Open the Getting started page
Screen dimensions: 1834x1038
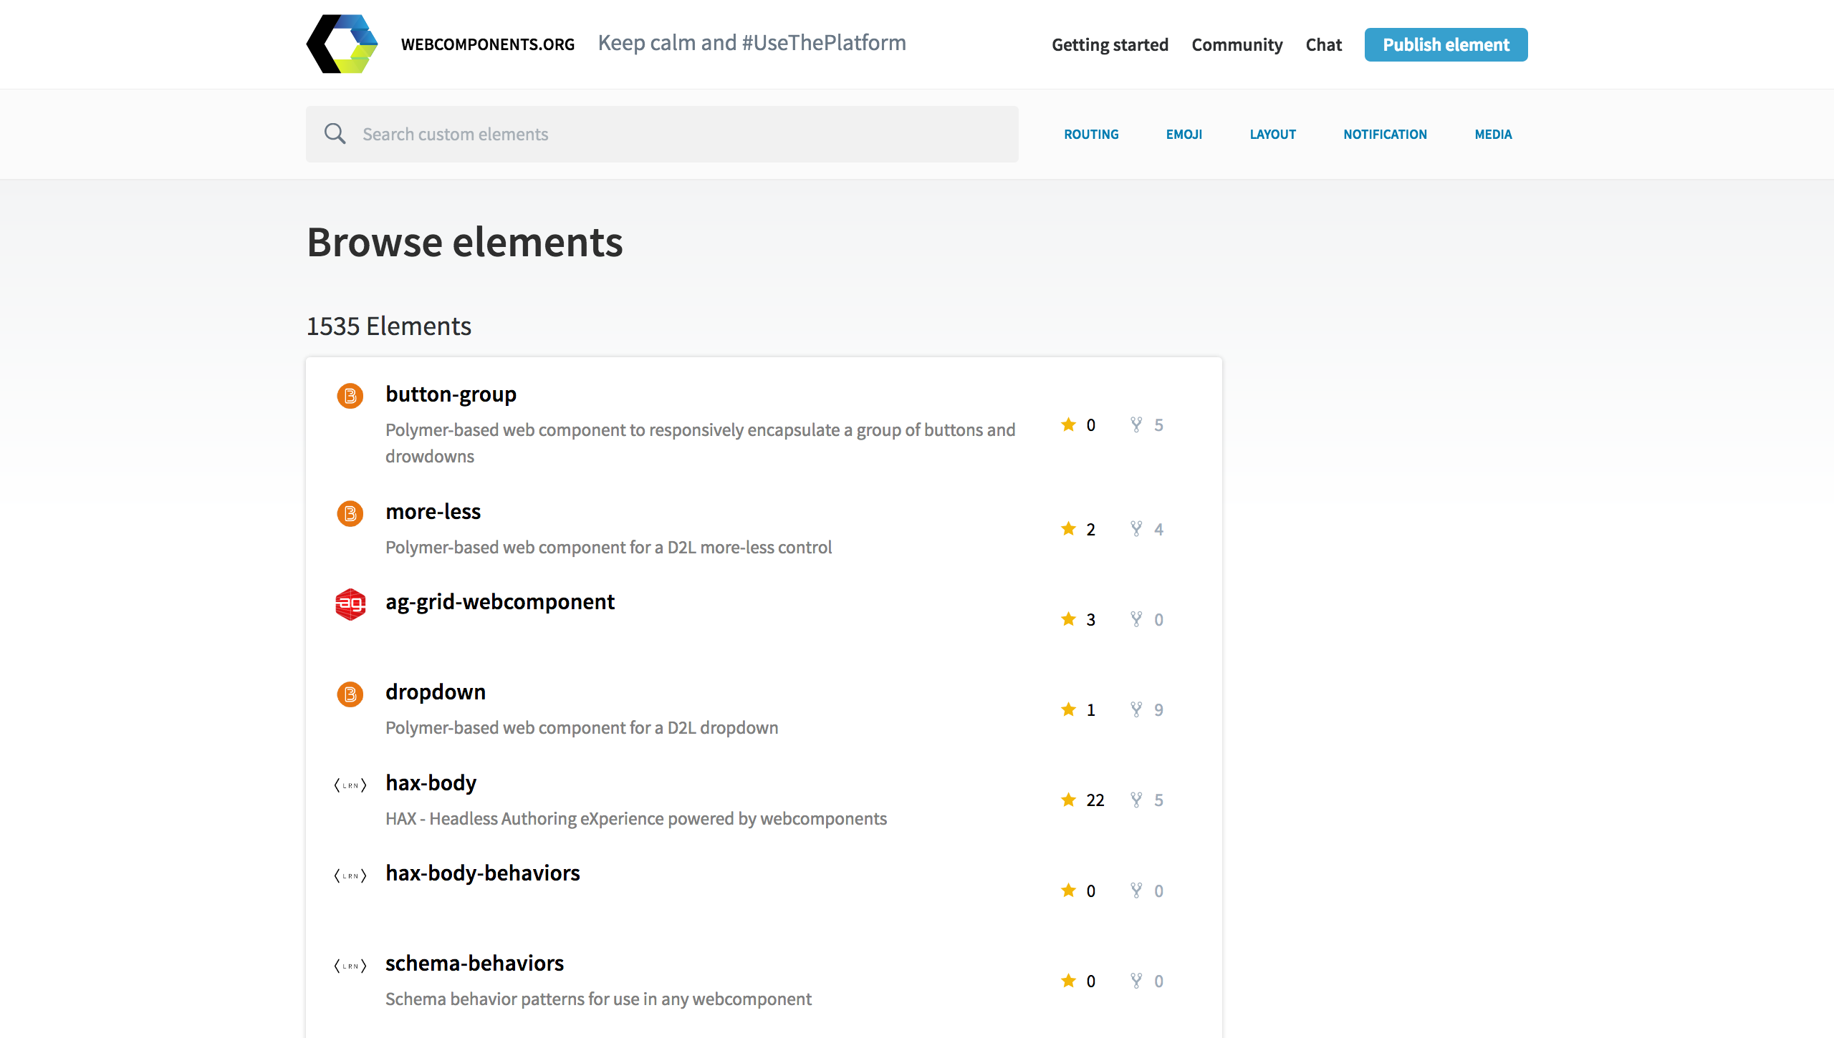click(x=1110, y=44)
